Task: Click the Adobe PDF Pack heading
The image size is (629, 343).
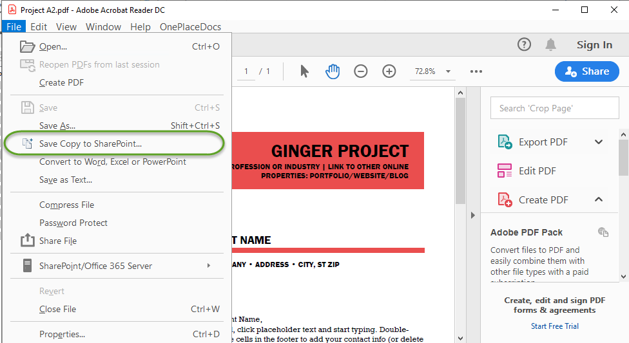Action: [x=527, y=232]
